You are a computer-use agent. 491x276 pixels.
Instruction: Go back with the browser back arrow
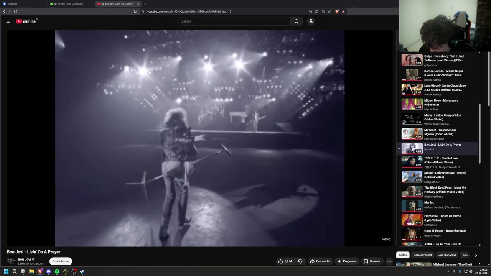(x=4, y=11)
